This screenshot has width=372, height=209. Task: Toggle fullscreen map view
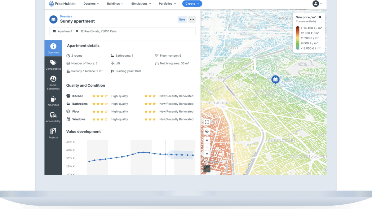point(207,122)
